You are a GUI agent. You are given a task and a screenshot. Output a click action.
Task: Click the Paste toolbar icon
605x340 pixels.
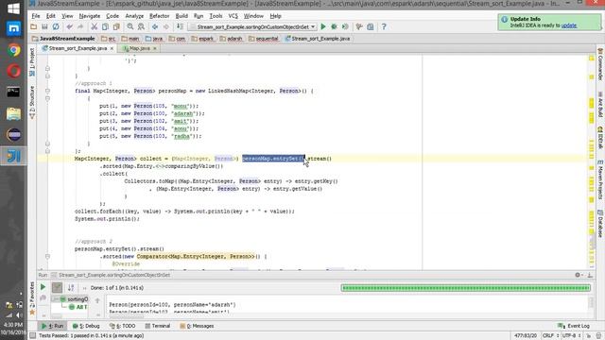(116, 27)
